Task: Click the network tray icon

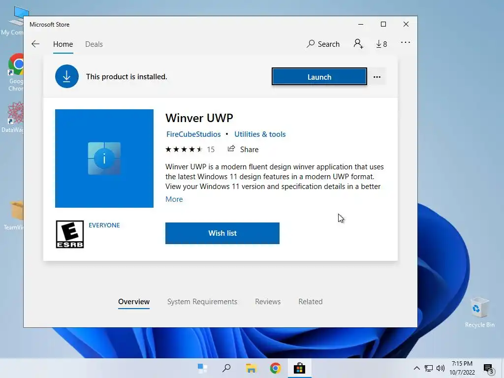Action: [429, 368]
